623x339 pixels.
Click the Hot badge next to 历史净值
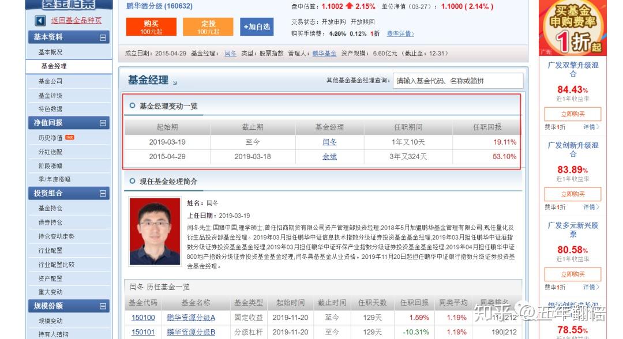pos(70,137)
